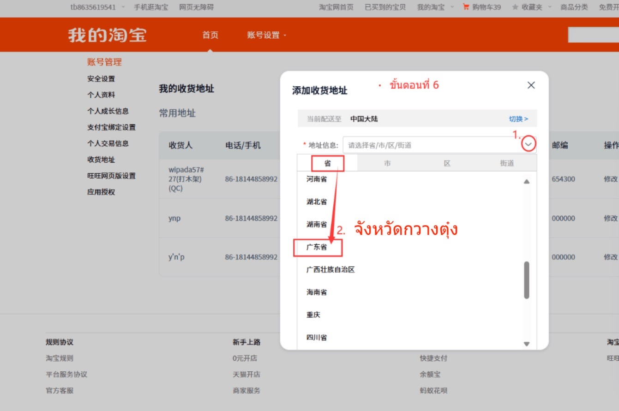Select 广东省 from the province list
This screenshot has width=619, height=411.
pyautogui.click(x=317, y=247)
